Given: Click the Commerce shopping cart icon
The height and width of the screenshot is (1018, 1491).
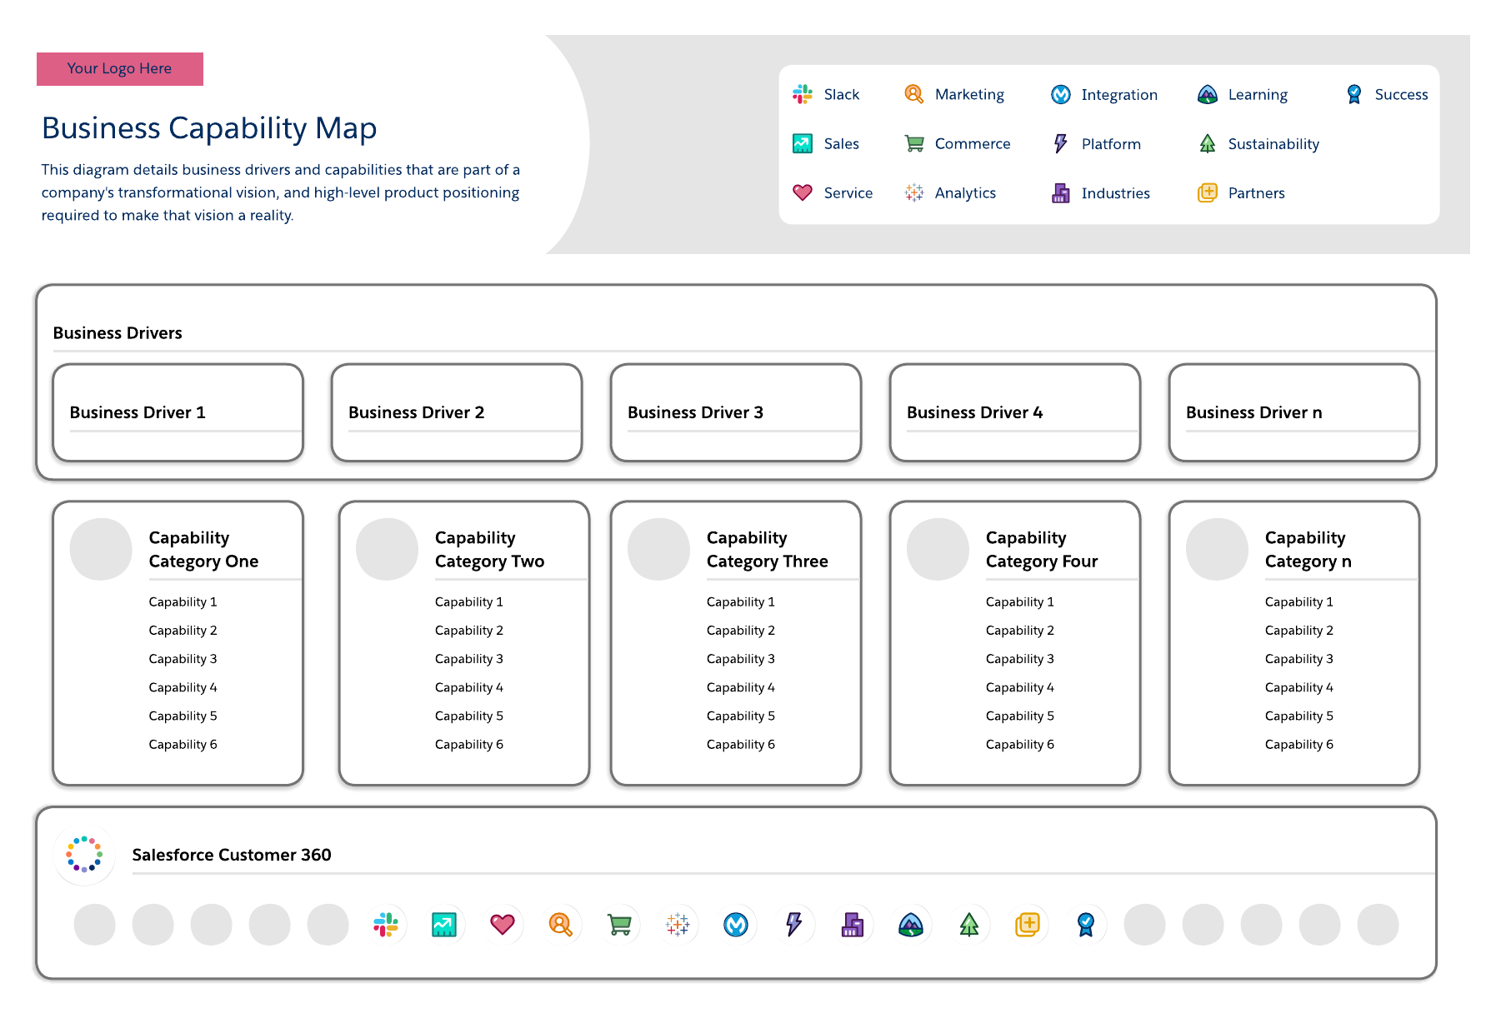Looking at the screenshot, I should (913, 143).
